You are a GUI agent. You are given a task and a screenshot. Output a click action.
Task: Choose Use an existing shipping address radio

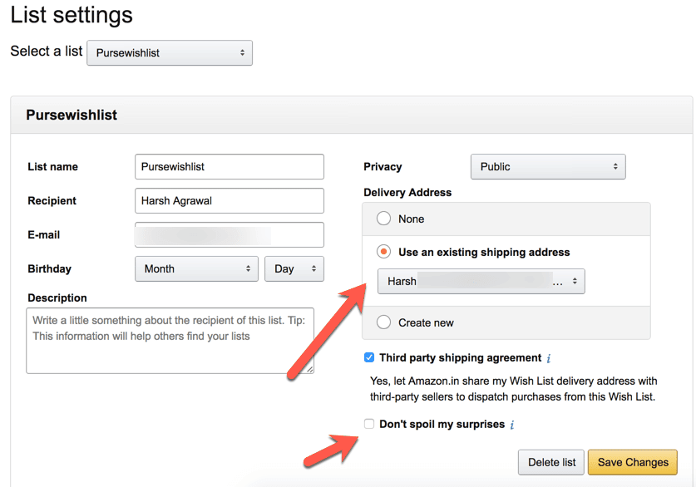[383, 252]
